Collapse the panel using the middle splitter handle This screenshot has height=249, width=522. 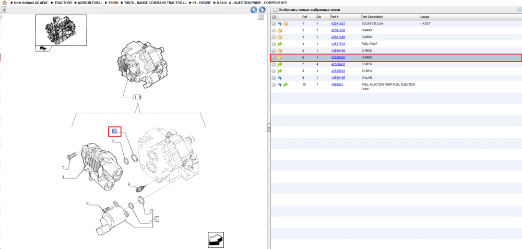pyautogui.click(x=269, y=127)
